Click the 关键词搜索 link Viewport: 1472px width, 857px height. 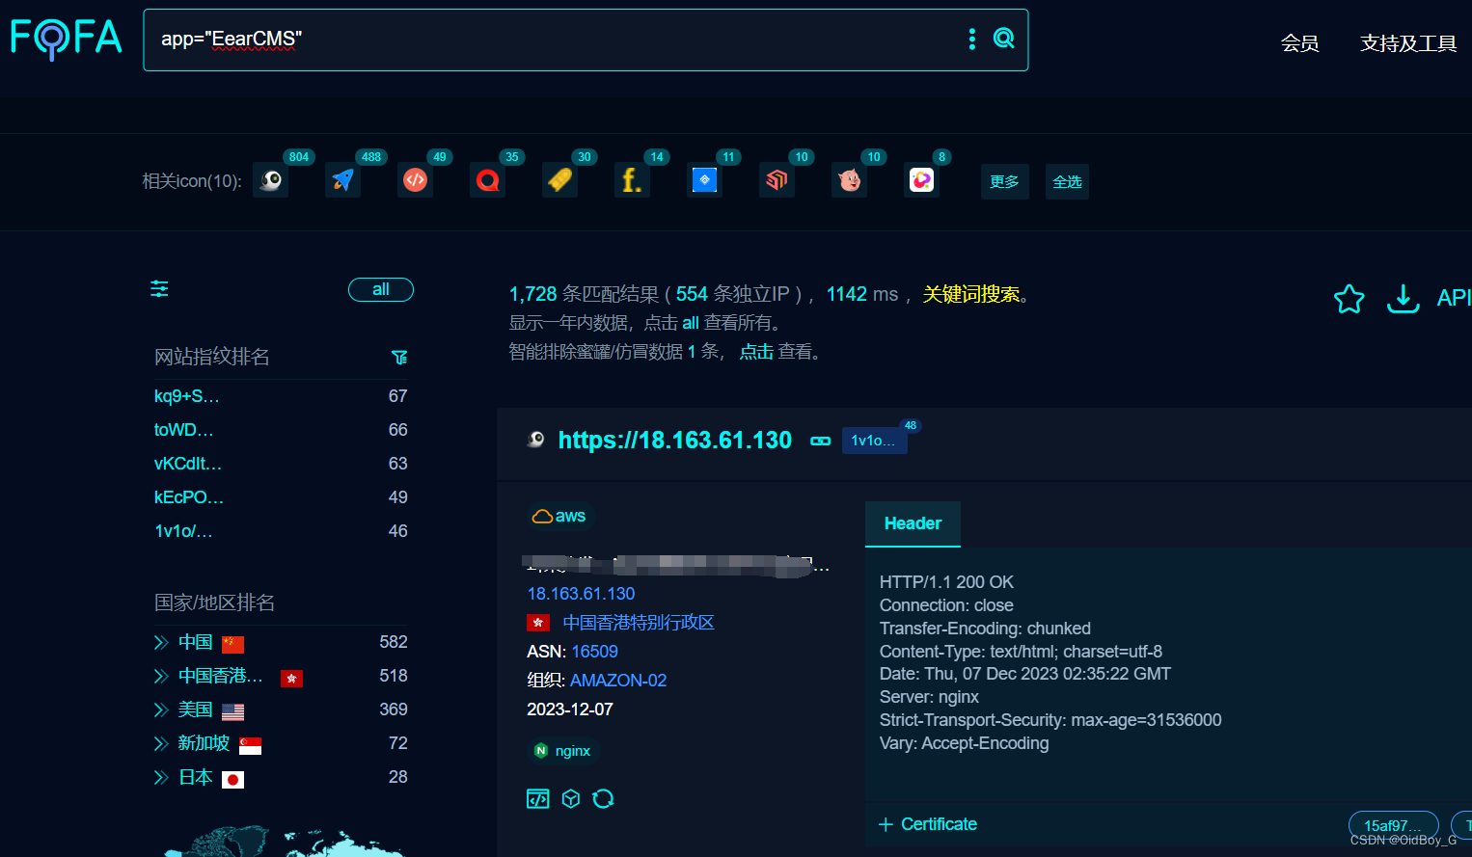pos(970,294)
